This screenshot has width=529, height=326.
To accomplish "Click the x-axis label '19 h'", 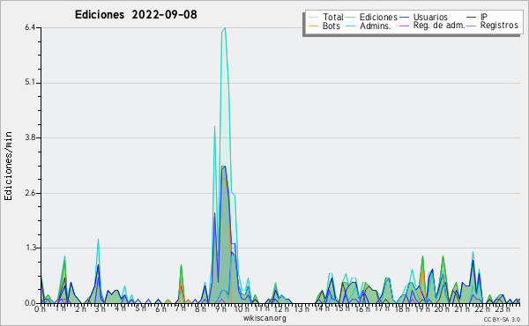I will pos(422,308).
